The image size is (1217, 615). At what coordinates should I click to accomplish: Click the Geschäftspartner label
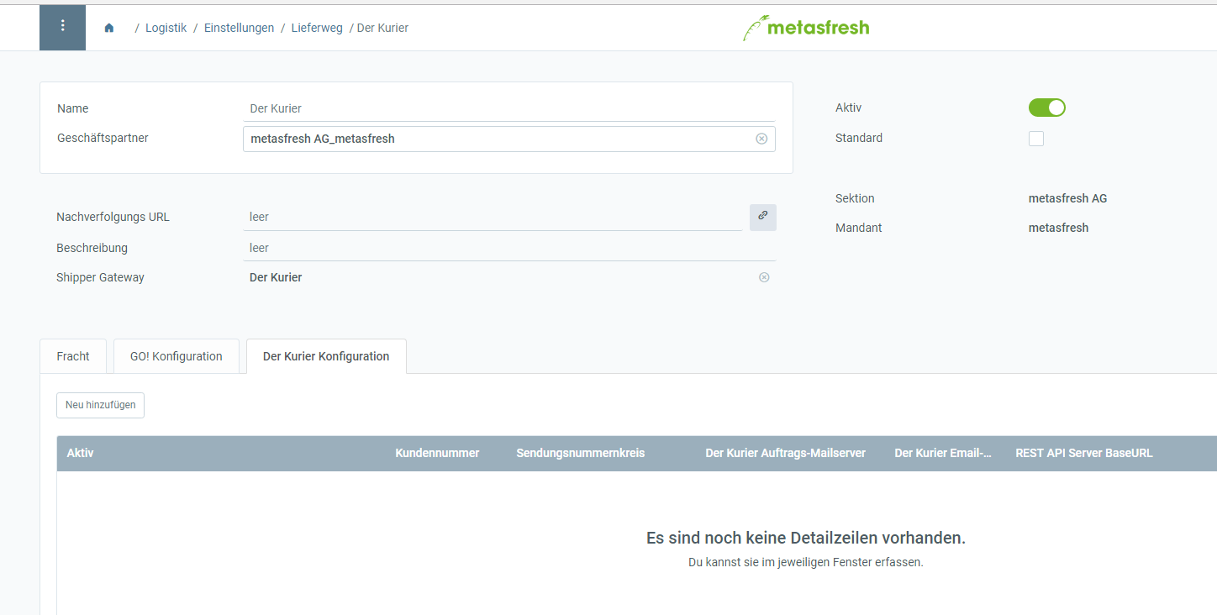103,138
